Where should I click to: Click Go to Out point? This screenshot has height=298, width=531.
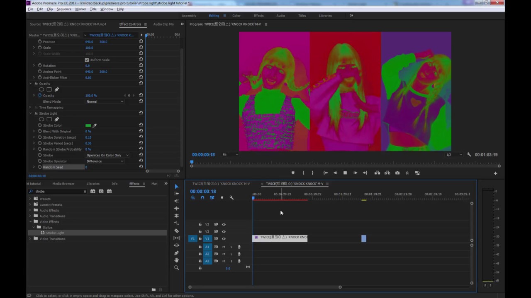[x=365, y=173]
